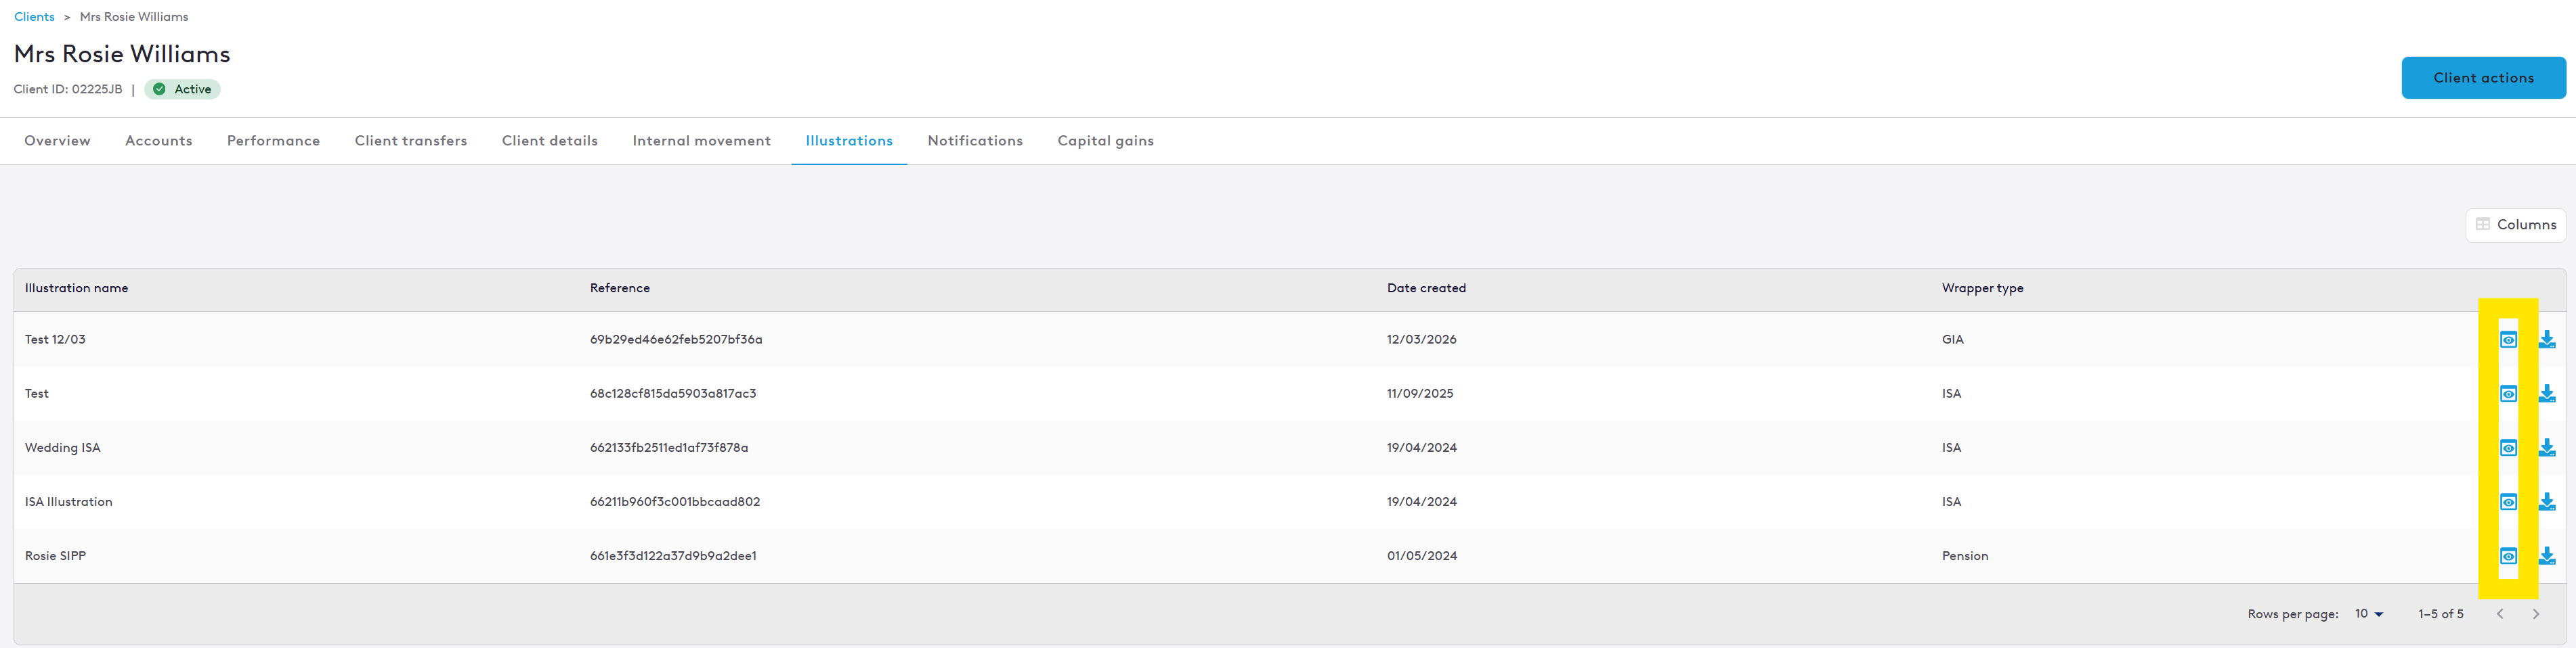Expand the Rows per page dropdown
Viewport: 2576px width, 648px height.
point(2368,614)
